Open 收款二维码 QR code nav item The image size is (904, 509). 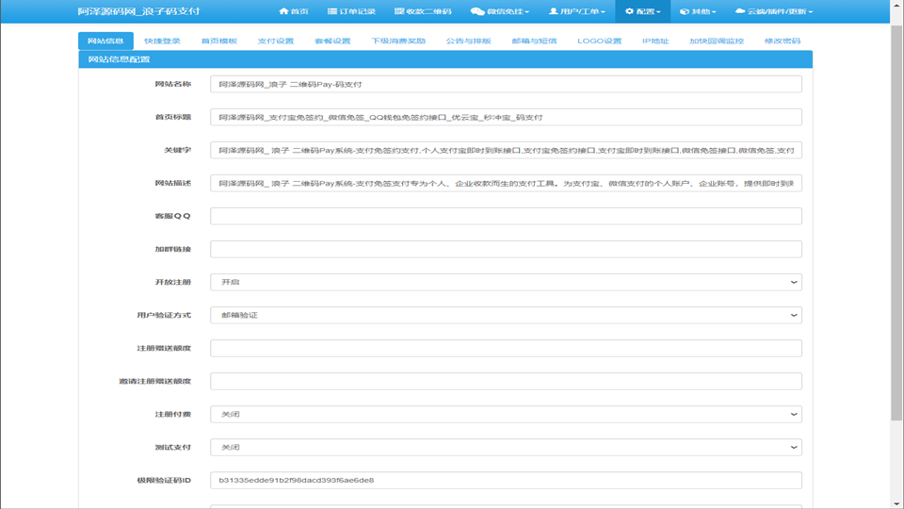[x=423, y=11]
